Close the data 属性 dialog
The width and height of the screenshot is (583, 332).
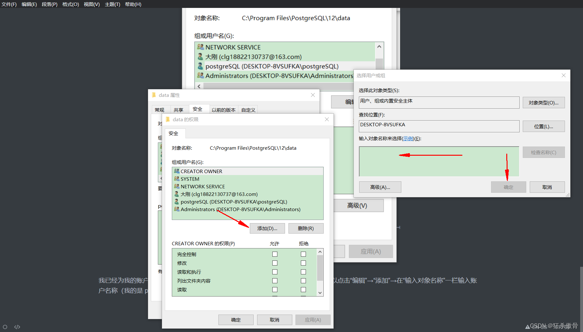click(313, 95)
